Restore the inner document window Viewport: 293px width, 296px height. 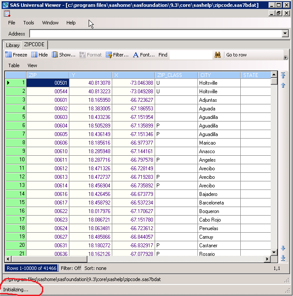278,13
